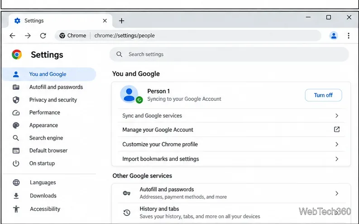
Task: Open Autofill and passwords under Other services
Action: 231,193
